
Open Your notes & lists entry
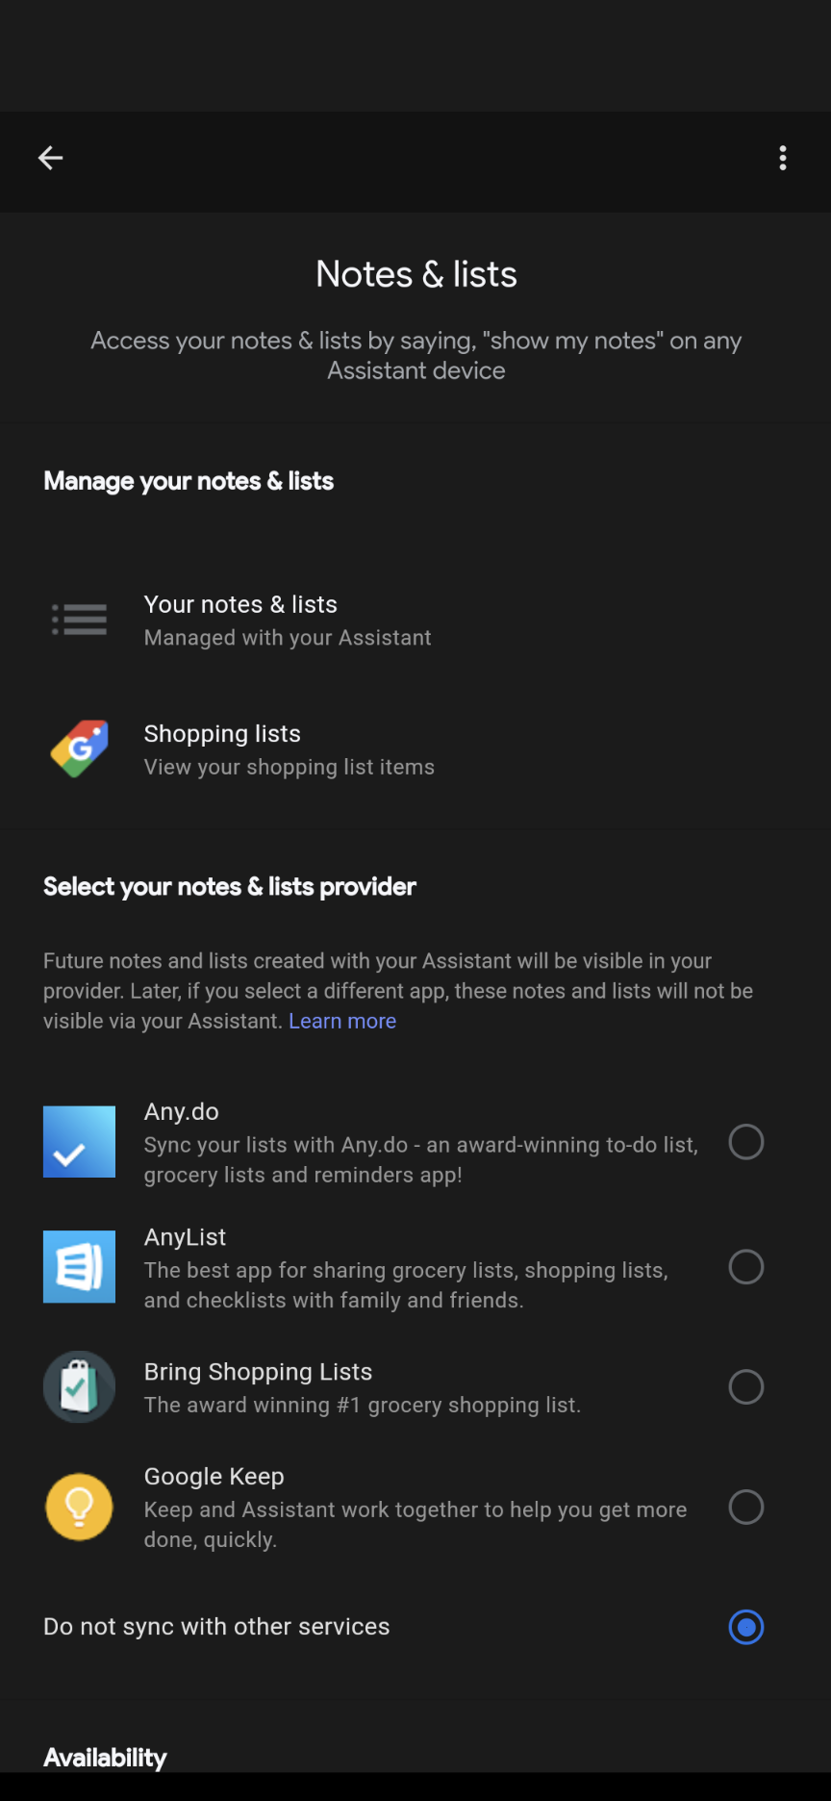(x=415, y=620)
